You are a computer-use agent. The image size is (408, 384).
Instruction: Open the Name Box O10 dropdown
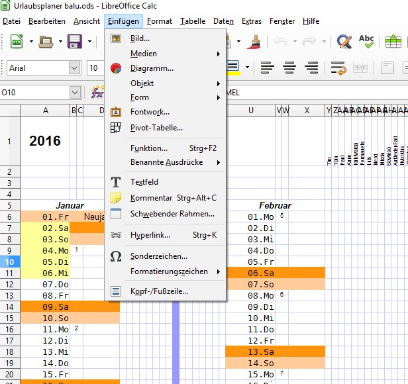[76, 92]
